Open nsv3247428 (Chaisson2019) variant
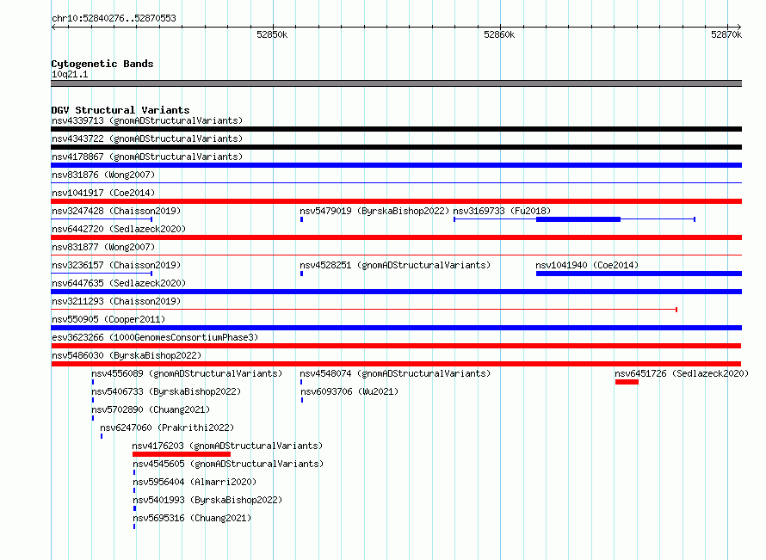The width and height of the screenshot is (766, 560). 116,211
